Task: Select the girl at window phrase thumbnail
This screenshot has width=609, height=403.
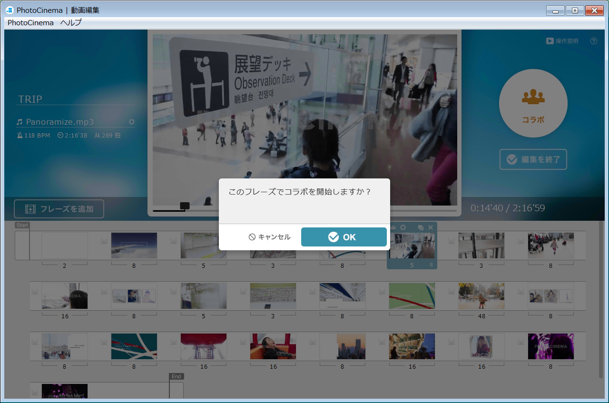Action: (64, 296)
